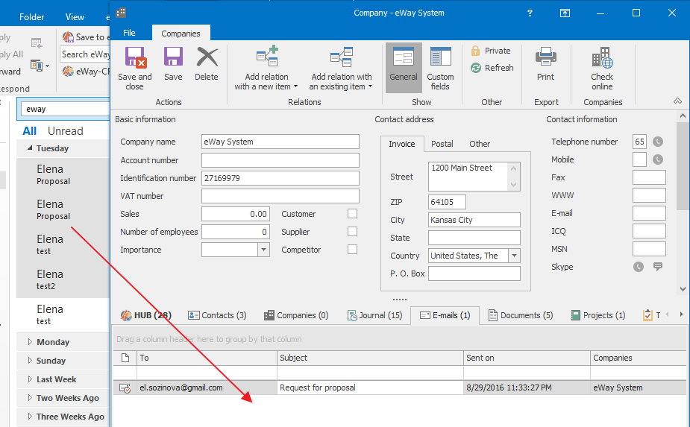Expand the Sunday mail group
The height and width of the screenshot is (427, 690).
[30, 361]
